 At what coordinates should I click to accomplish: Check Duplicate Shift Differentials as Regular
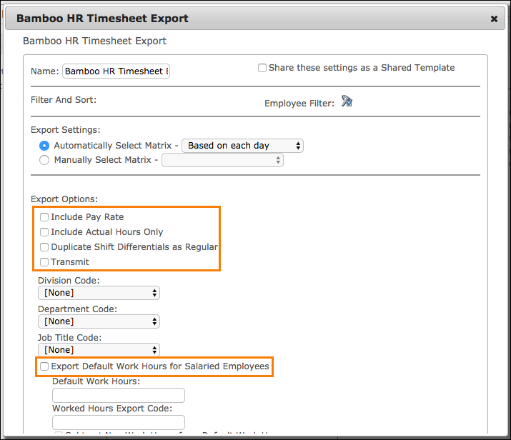44,247
